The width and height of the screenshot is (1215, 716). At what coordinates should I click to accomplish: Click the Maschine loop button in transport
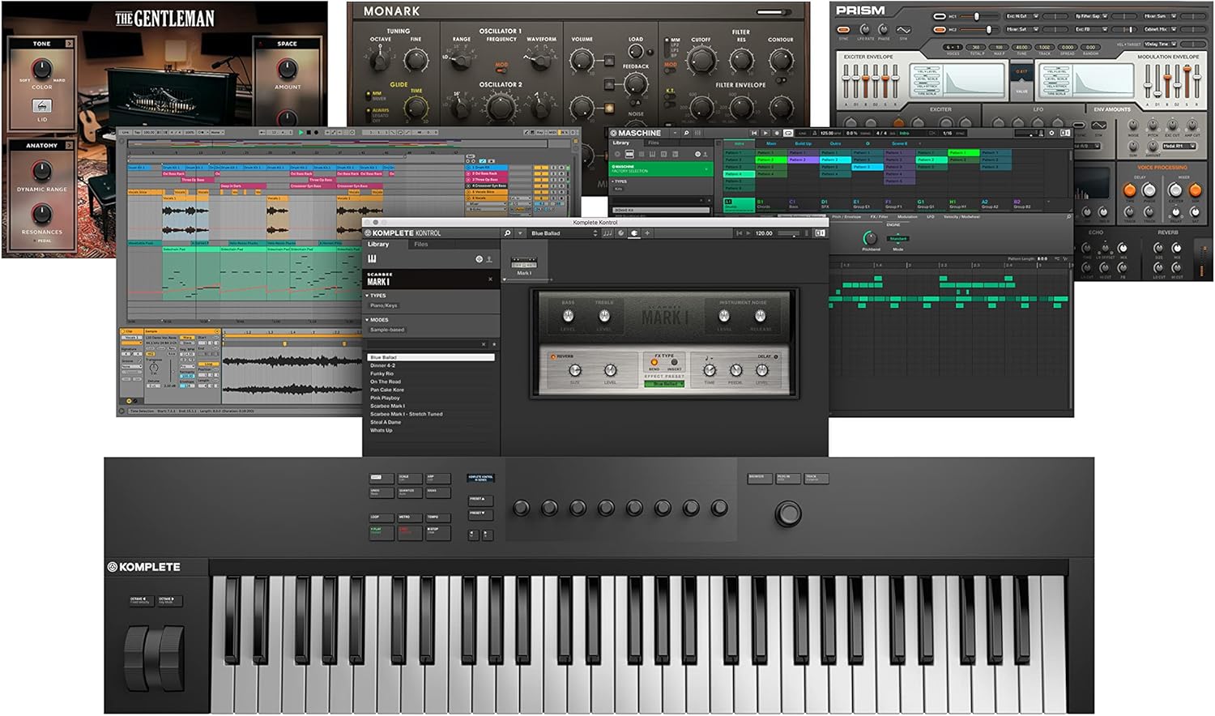click(788, 133)
